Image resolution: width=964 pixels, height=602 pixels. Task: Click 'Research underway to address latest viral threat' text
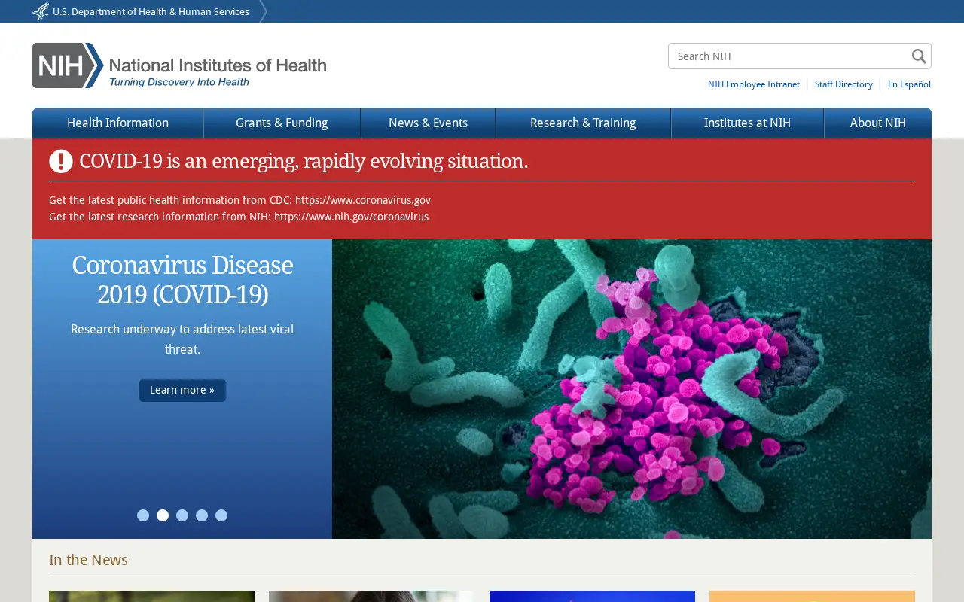[182, 339]
